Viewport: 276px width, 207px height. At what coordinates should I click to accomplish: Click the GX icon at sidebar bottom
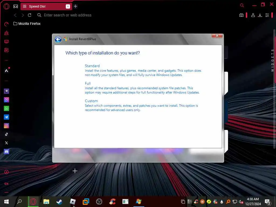coord(6,184)
